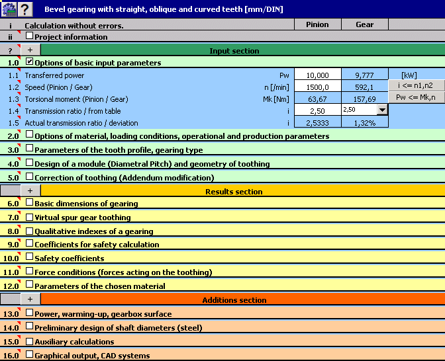Toggle Correction of toothing checkbox
The width and height of the screenshot is (445, 361).
[29, 177]
